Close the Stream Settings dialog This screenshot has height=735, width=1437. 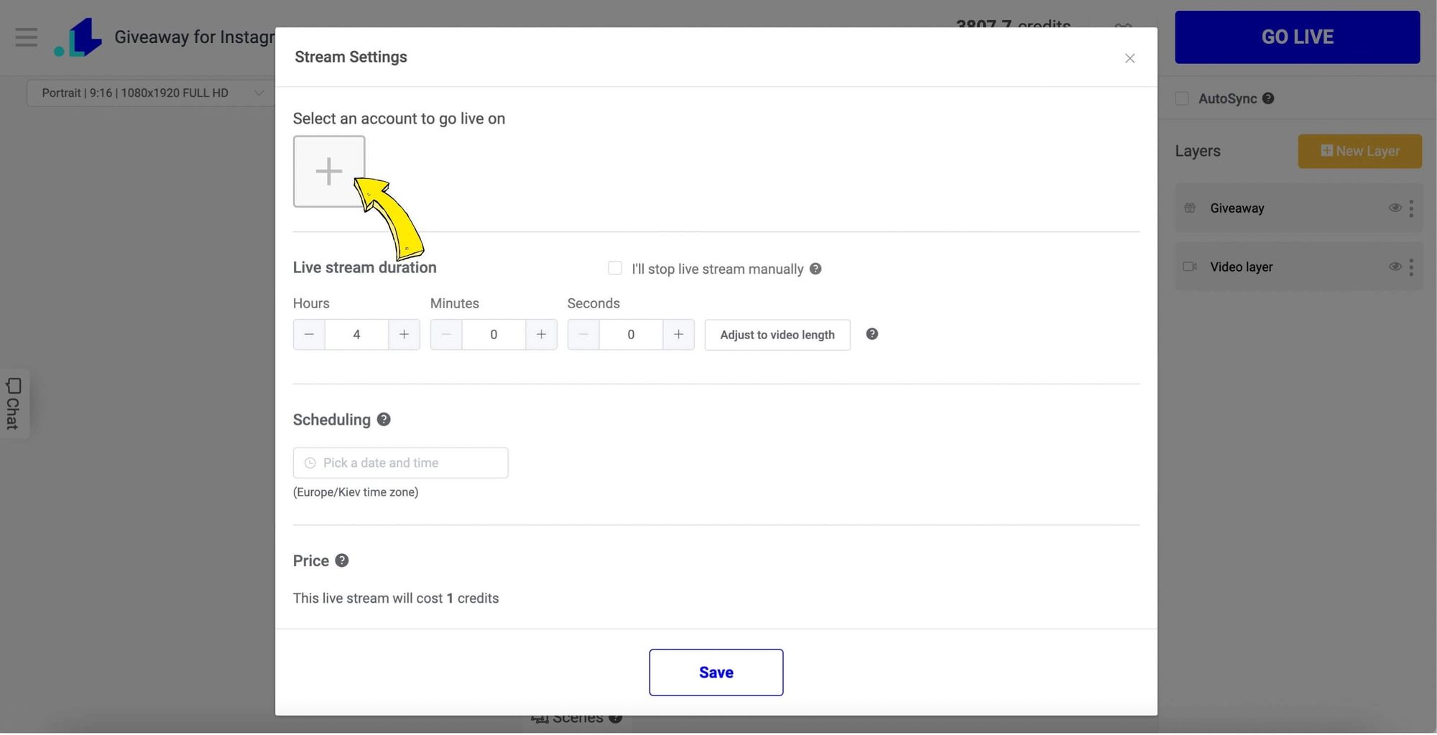[1129, 58]
